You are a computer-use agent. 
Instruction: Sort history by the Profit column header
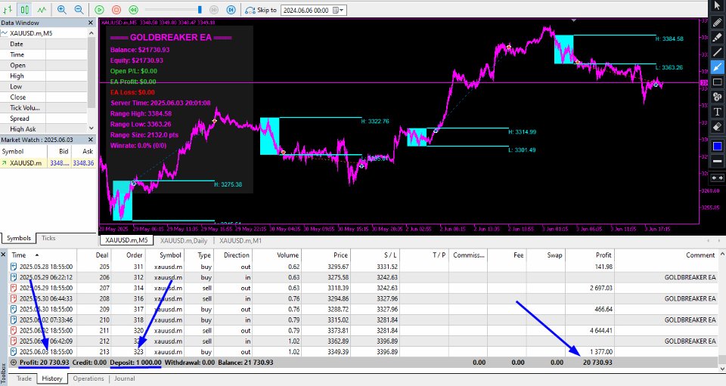point(590,255)
